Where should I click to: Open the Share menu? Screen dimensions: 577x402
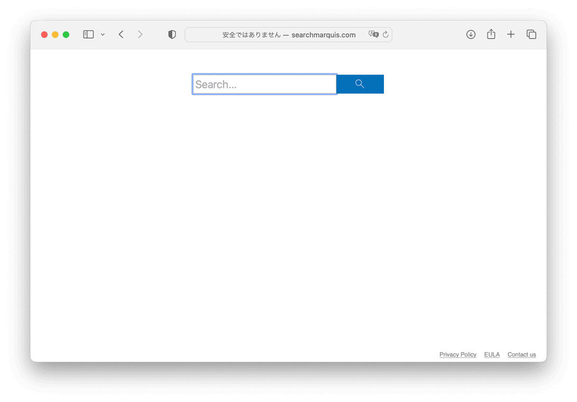point(491,34)
